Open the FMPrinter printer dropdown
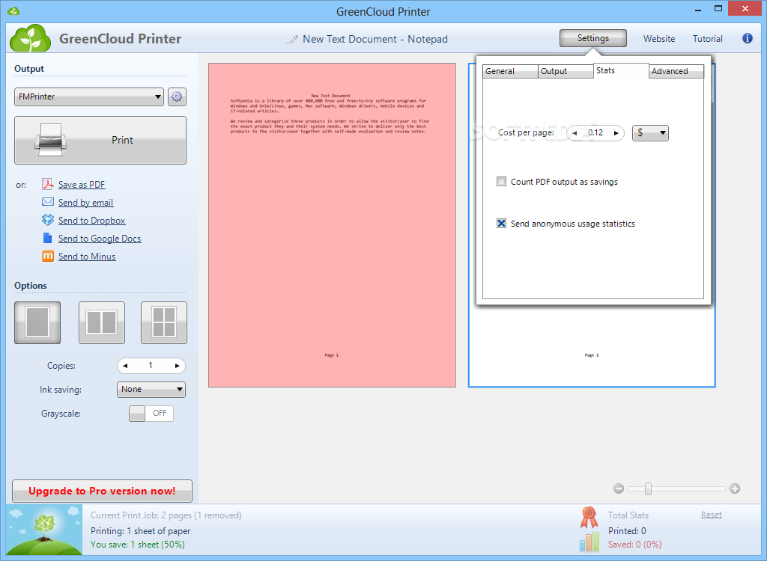Screen dimensions: 767x561 point(89,96)
